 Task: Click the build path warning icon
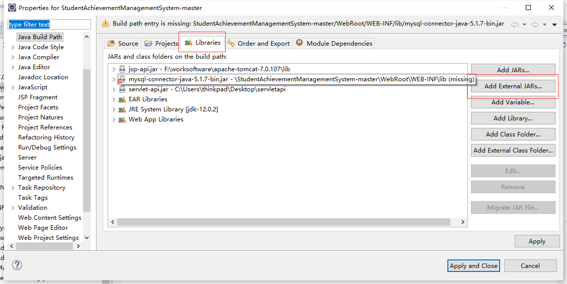pos(105,24)
